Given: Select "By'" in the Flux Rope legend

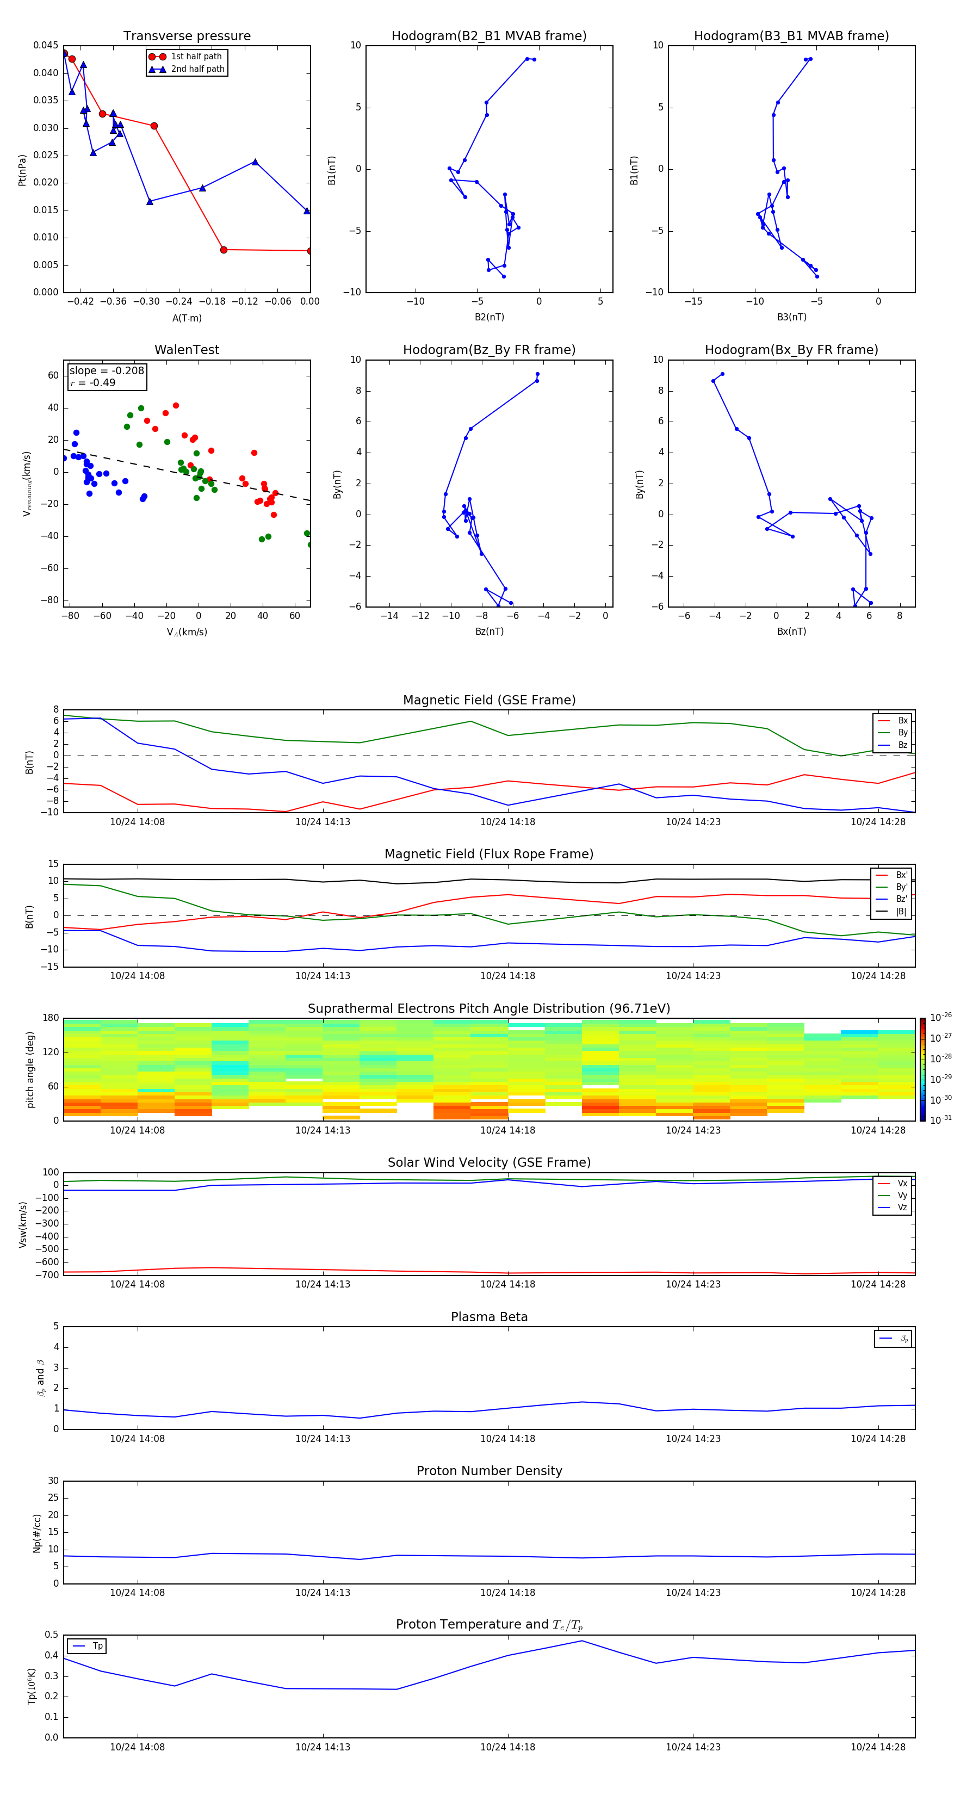Looking at the screenshot, I should [892, 887].
